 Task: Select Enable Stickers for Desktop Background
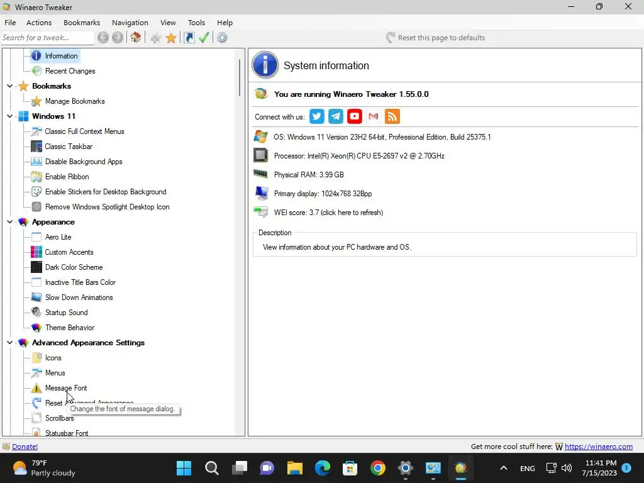(106, 192)
